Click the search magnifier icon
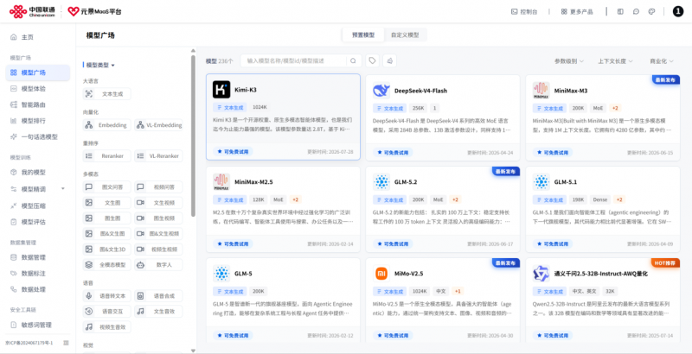The height and width of the screenshot is (354, 692). (353, 60)
